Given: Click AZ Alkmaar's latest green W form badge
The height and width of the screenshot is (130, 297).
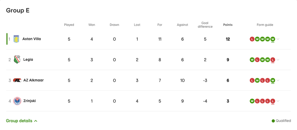Looking at the screenshot, I should click(273, 80).
